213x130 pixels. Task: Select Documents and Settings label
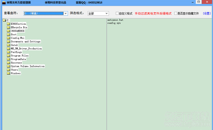tap(26, 41)
